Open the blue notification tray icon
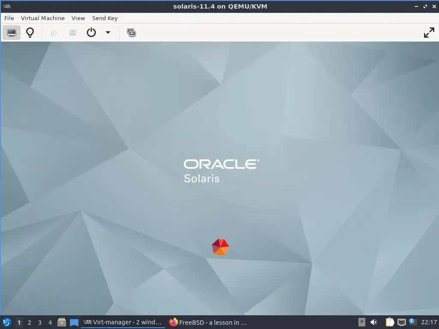The width and height of the screenshot is (439, 329). click(412, 322)
